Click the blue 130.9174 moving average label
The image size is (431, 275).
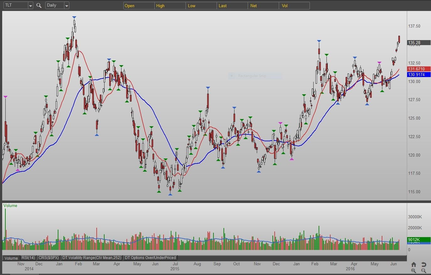click(x=418, y=75)
